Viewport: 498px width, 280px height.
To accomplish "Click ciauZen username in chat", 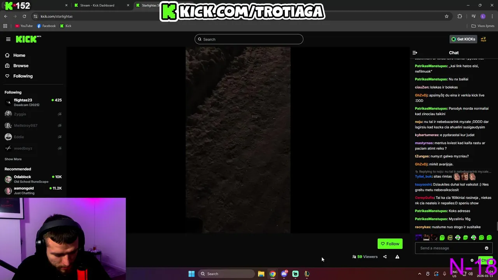I will tap(422, 87).
